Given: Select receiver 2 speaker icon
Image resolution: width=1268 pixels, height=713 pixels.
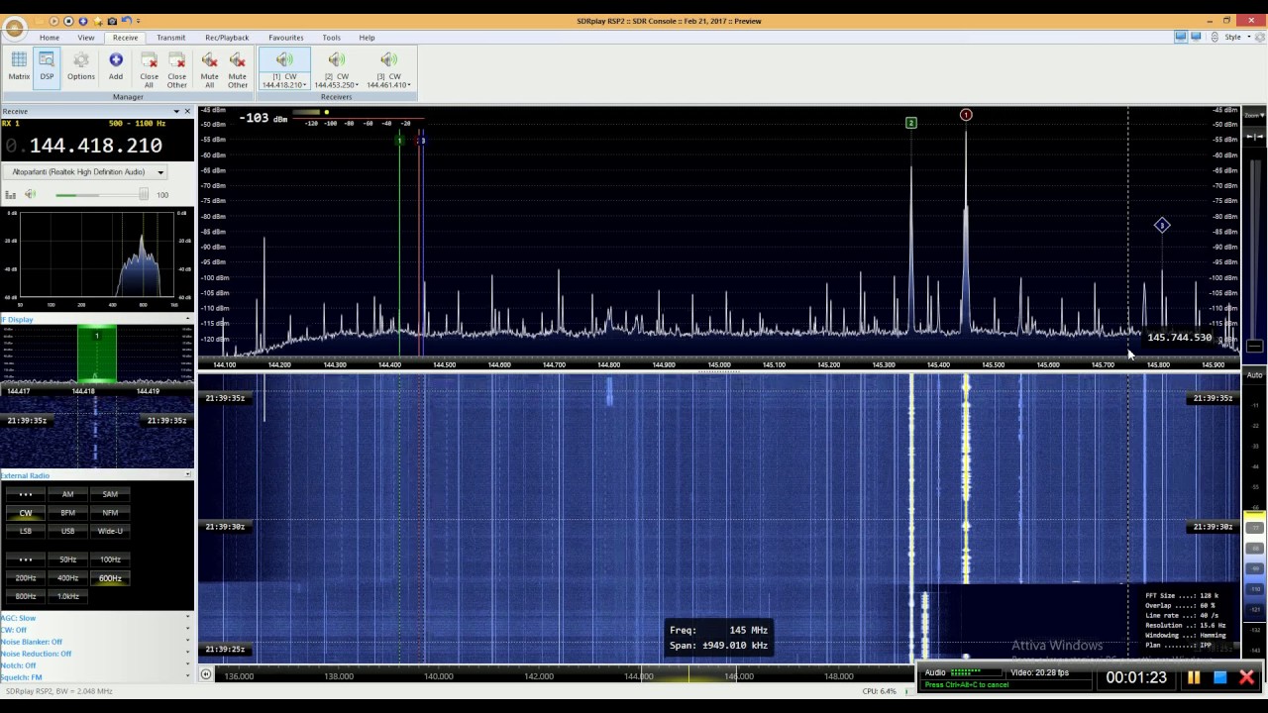Looking at the screenshot, I should tap(337, 60).
